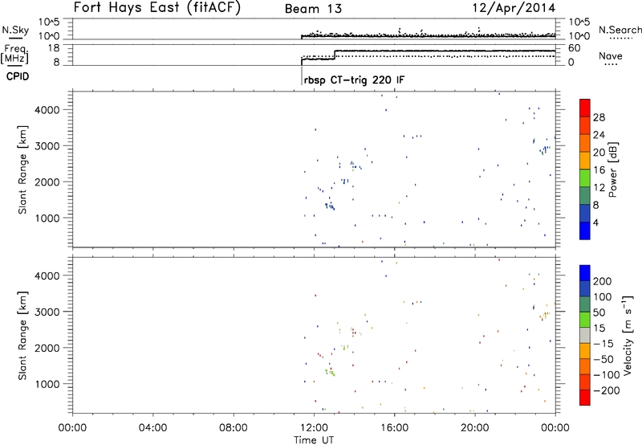The image size is (642, 445).
Task: Click Slant Range [km] label of the velocity panel
Action: click(22, 336)
